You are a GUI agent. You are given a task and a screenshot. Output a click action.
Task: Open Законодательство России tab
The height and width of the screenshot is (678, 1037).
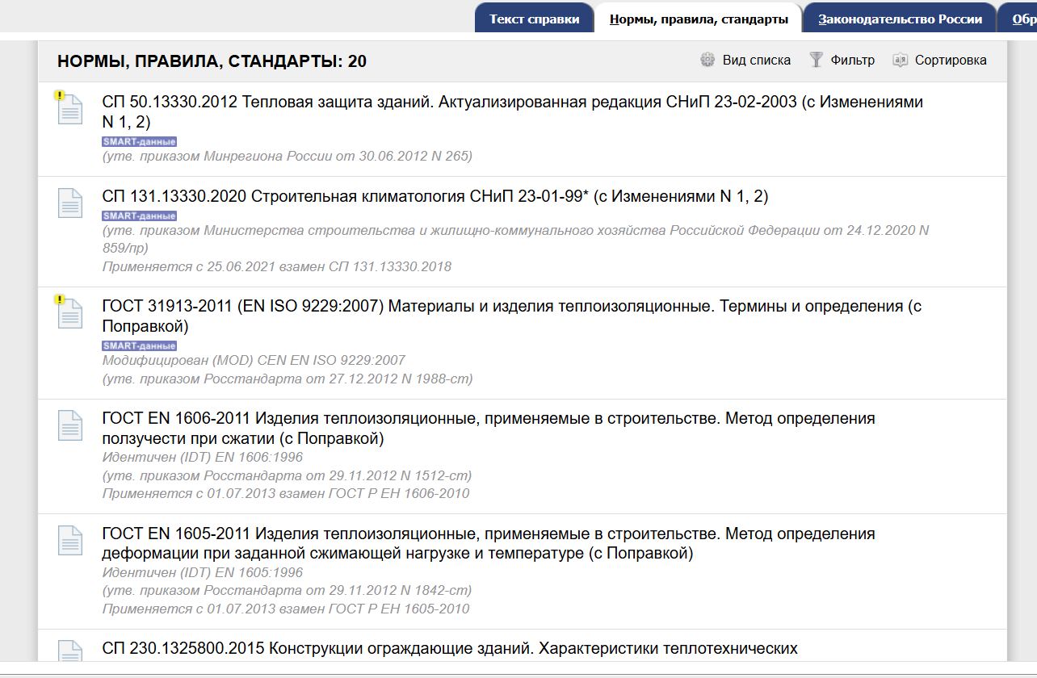(900, 19)
